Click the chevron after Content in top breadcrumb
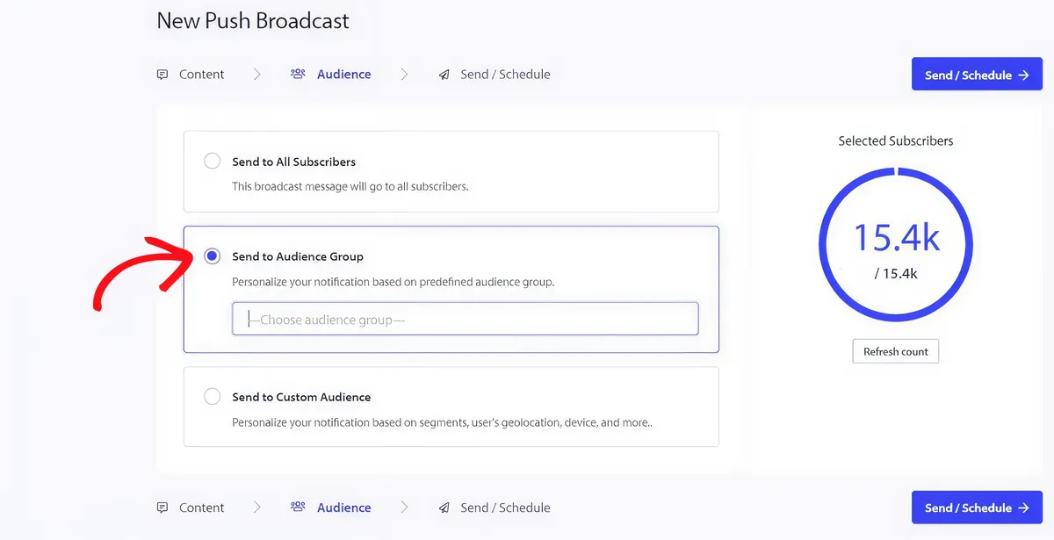 click(x=257, y=75)
